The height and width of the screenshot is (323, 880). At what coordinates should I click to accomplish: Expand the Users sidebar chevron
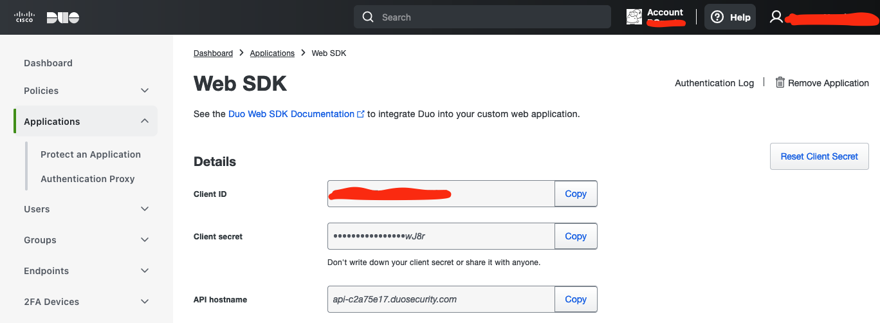click(145, 209)
